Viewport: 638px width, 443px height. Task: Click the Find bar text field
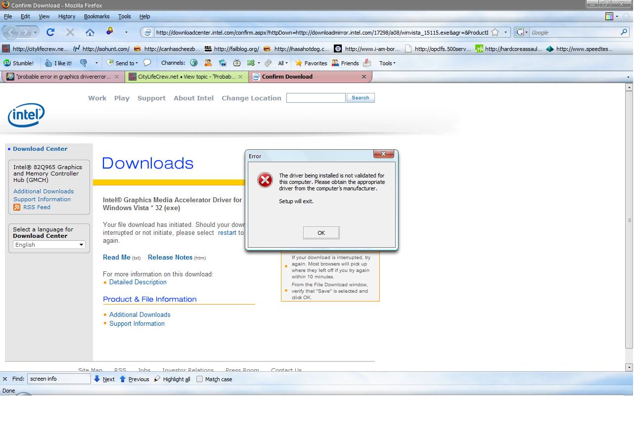point(59,379)
